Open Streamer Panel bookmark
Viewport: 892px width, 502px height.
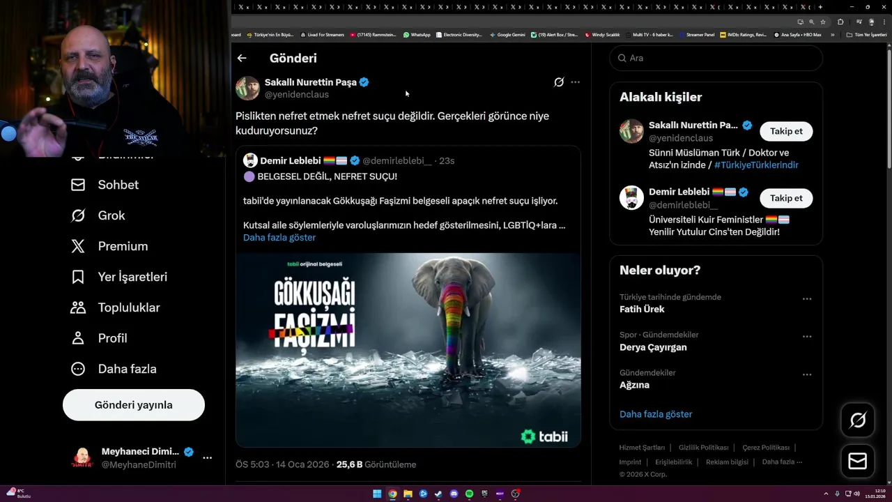tap(696, 35)
